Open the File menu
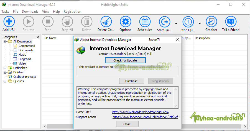Screen dimensions: 250x131 16,12
